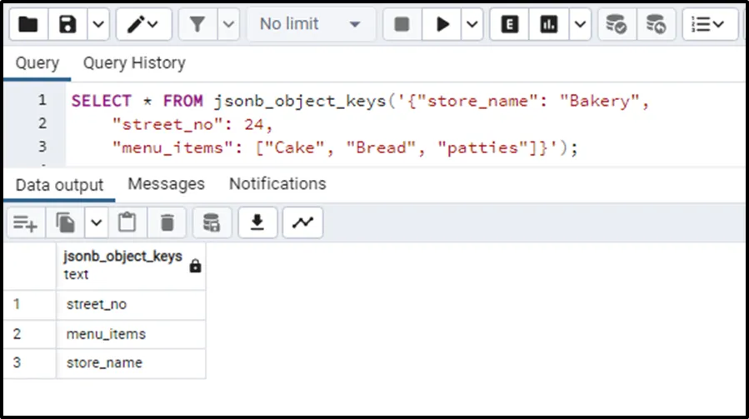Image resolution: width=749 pixels, height=419 pixels.
Task: Click the Rollback database icon
Action: pyautogui.click(x=656, y=24)
